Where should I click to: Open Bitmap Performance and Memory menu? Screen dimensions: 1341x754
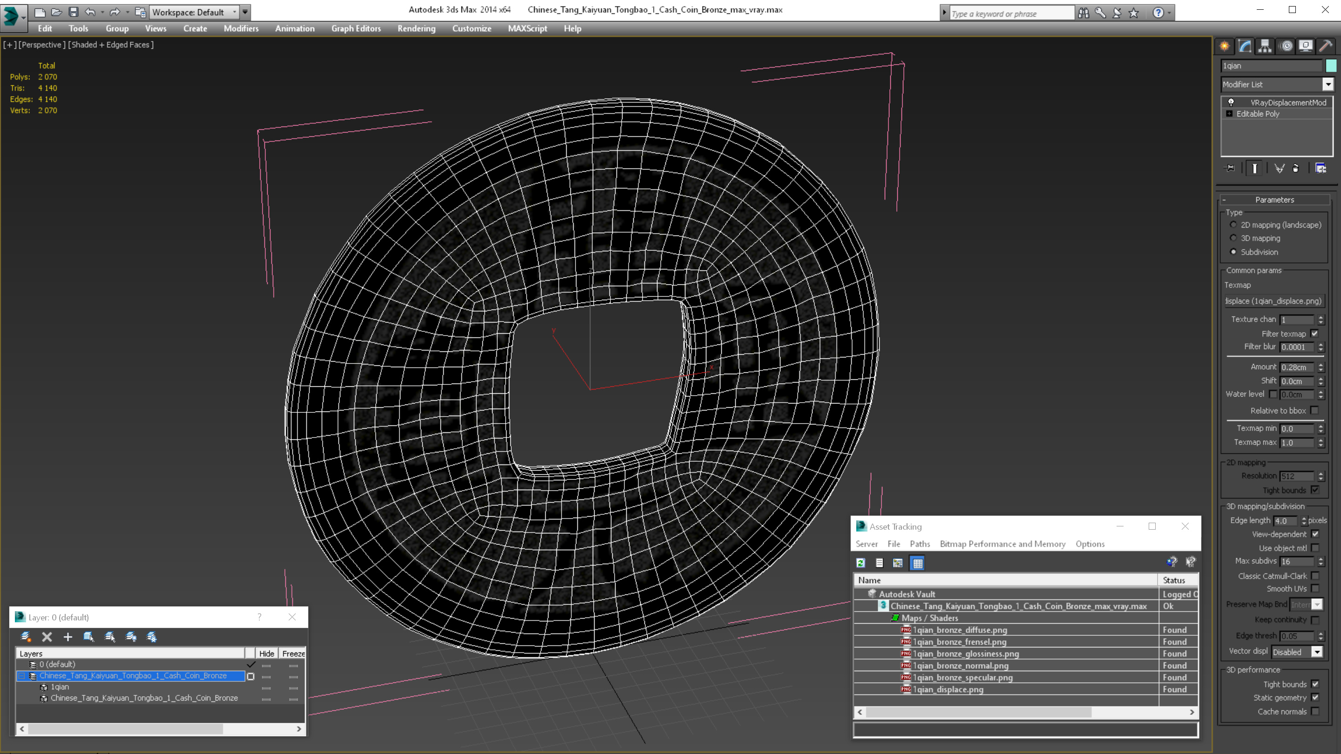pyautogui.click(x=1002, y=544)
